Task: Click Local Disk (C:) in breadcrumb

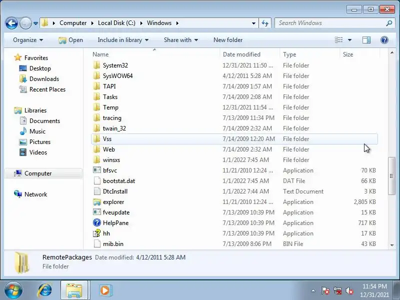Action: 116,23
